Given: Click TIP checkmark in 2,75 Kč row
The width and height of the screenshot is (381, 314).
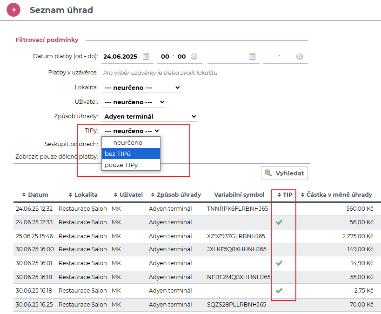Looking at the screenshot, I should point(279,290).
